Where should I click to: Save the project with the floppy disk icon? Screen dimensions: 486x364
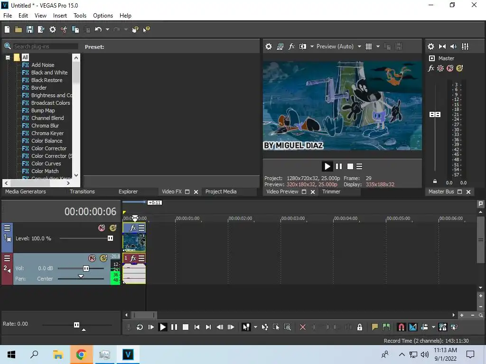coord(30,29)
